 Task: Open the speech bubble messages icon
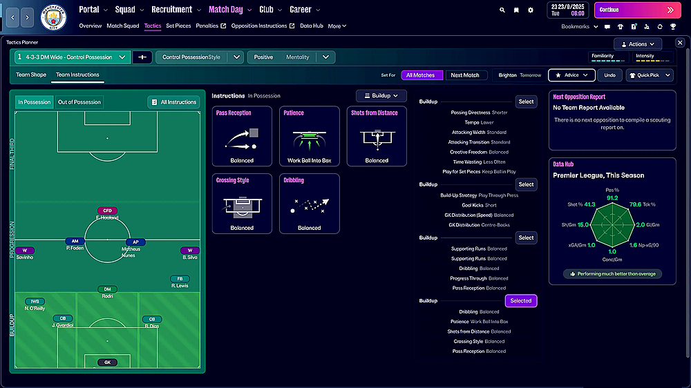click(607, 27)
